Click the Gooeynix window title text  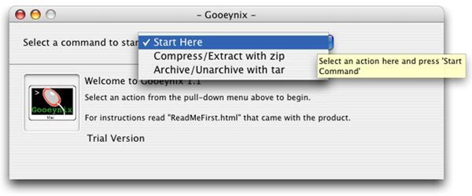pos(226,15)
